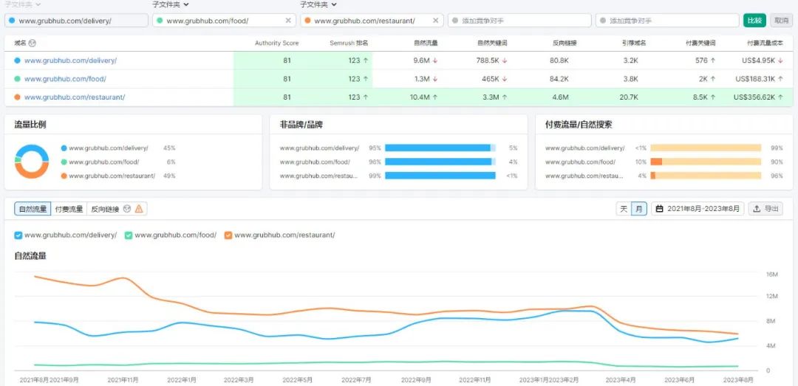Click the www.grubhub.com/delivery/ 45% legend entry
This screenshot has height=386, width=798.
118,148
